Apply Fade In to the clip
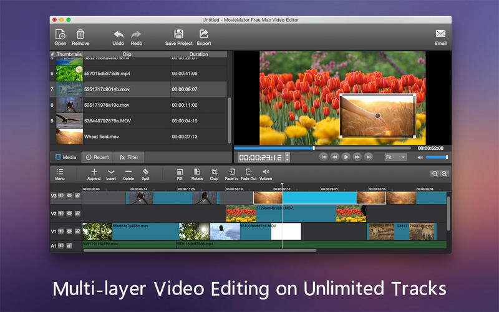499x312 pixels. 231,172
